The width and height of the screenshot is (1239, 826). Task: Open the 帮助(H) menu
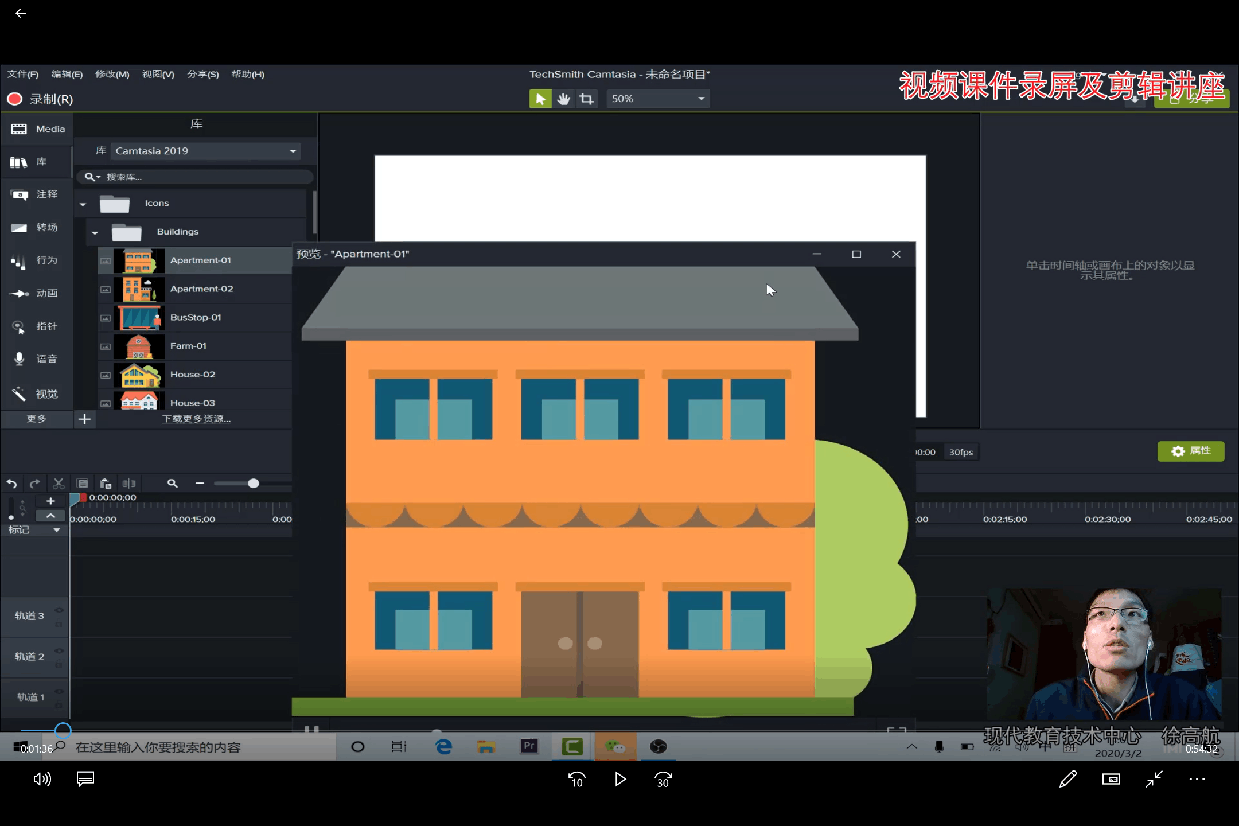tap(248, 75)
